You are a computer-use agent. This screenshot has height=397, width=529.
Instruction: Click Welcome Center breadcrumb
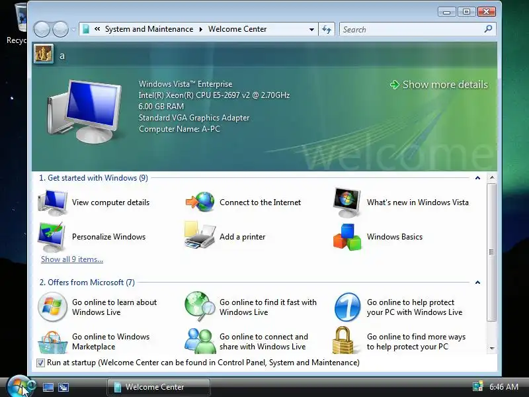tap(237, 29)
